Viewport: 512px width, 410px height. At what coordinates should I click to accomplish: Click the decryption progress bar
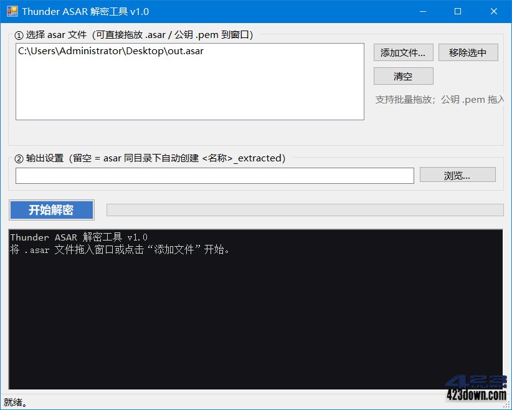pyautogui.click(x=305, y=210)
